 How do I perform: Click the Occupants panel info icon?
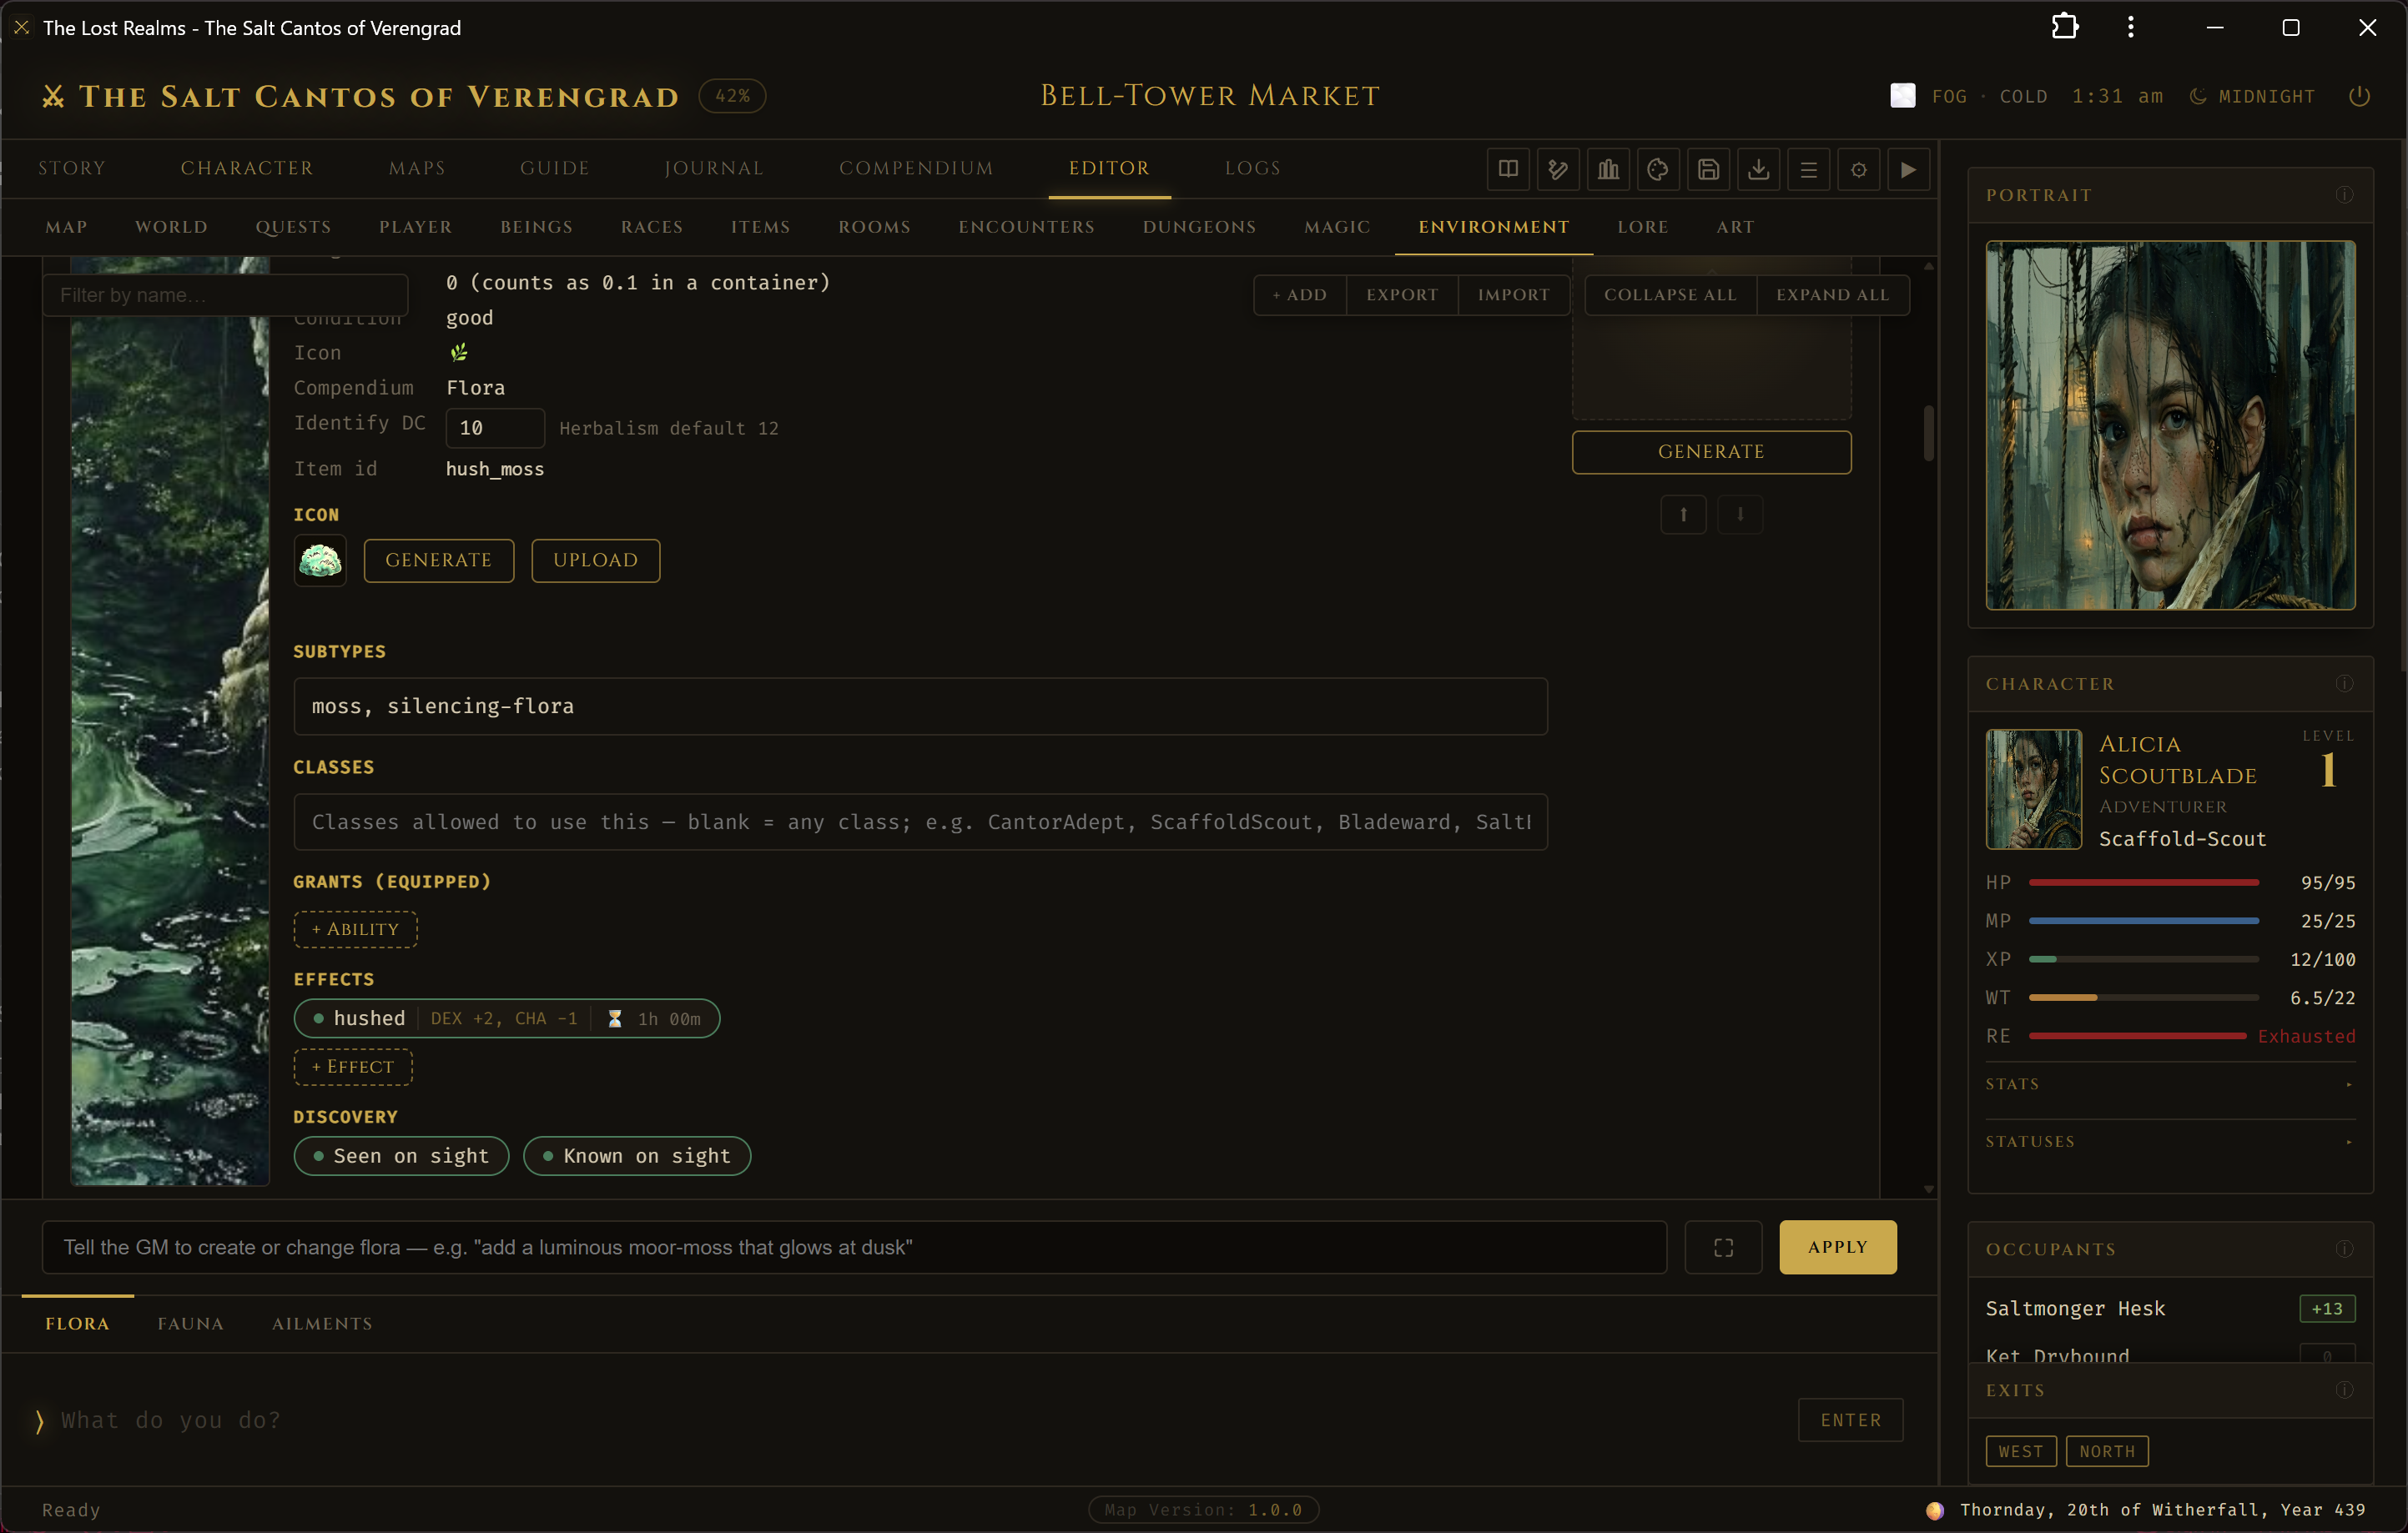[2344, 1249]
